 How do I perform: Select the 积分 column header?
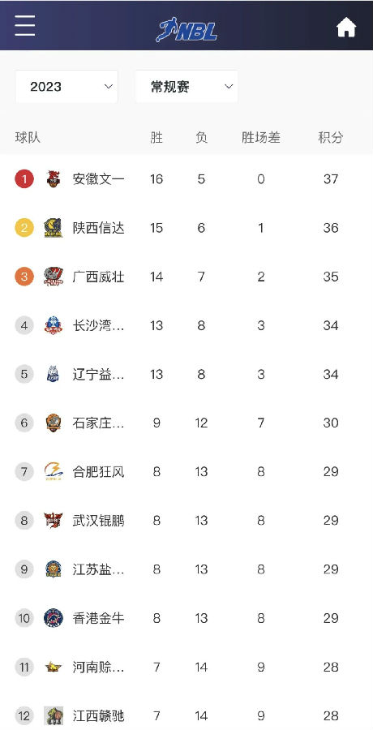[x=331, y=137]
